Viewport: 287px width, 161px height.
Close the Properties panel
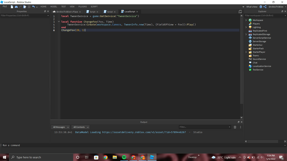48,11
